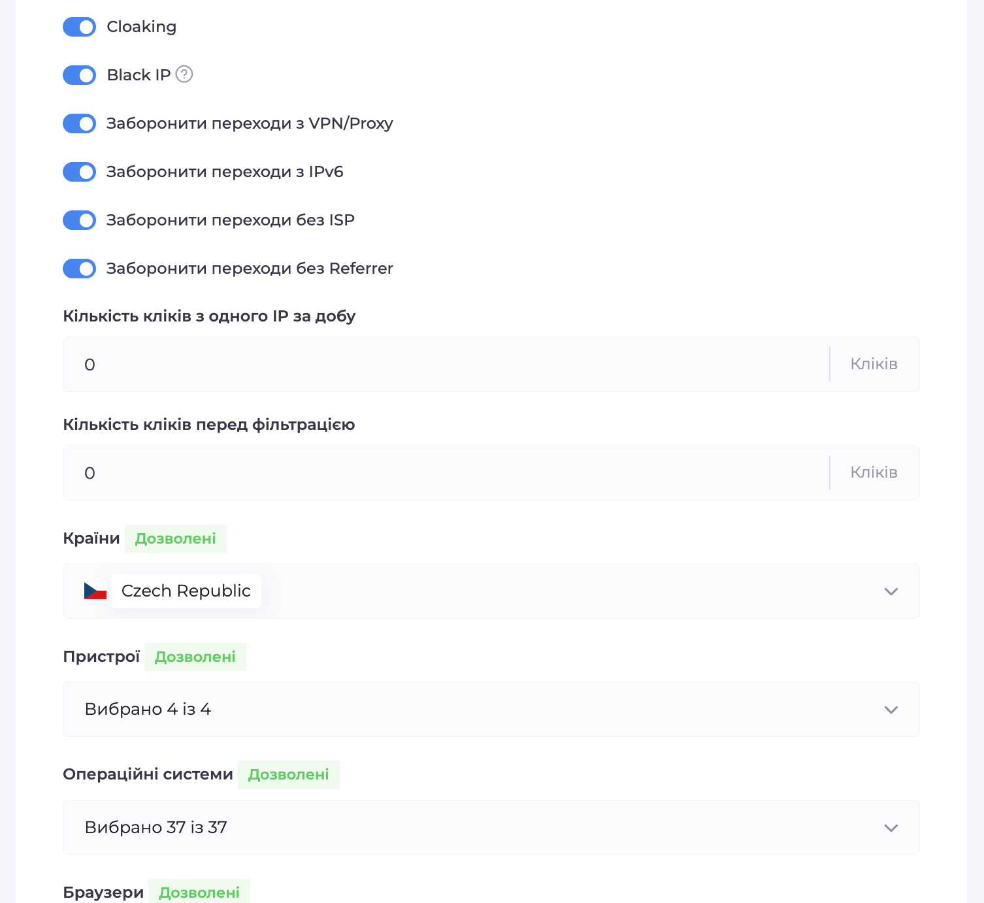984x903 pixels.
Task: Click the allowed badge next to Браузери
Action: [199, 893]
